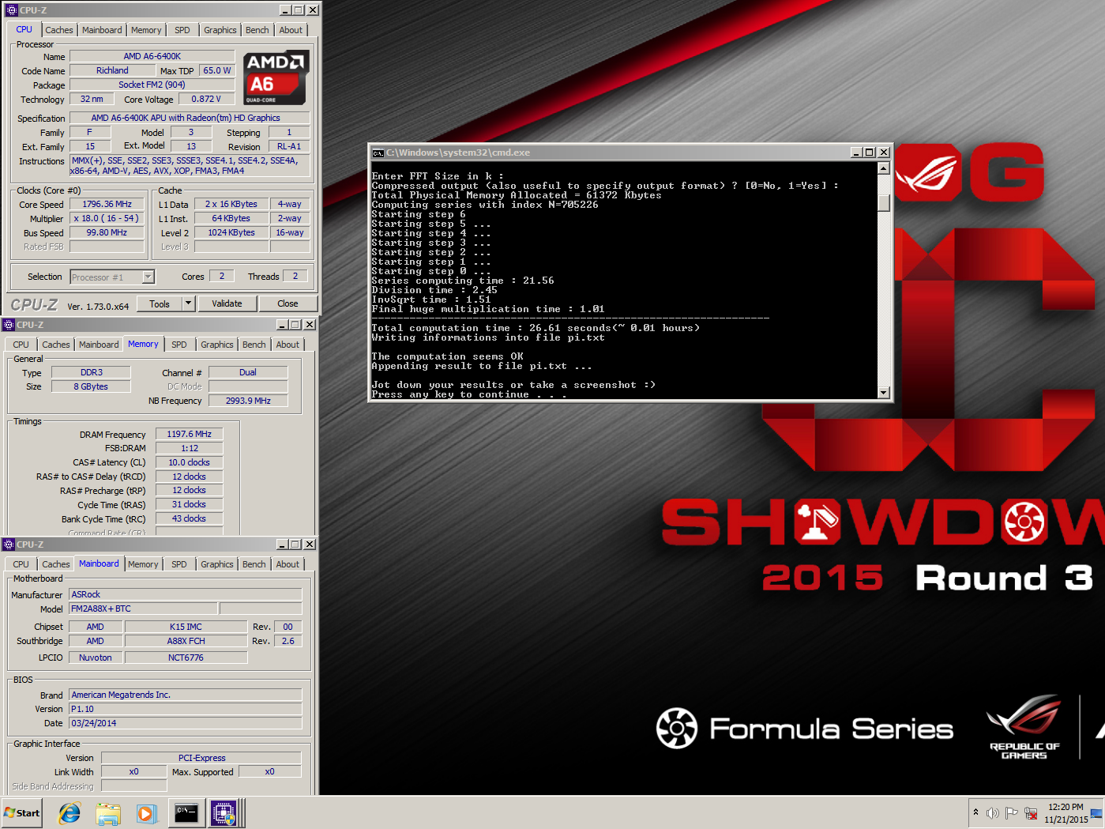Open Windows Explorer folder icon in taskbar
Viewport: 1105px width, 829px height.
(x=108, y=812)
